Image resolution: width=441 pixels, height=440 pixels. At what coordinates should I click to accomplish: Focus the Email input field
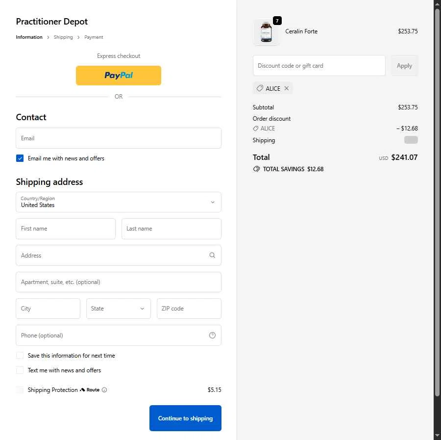[x=119, y=138]
